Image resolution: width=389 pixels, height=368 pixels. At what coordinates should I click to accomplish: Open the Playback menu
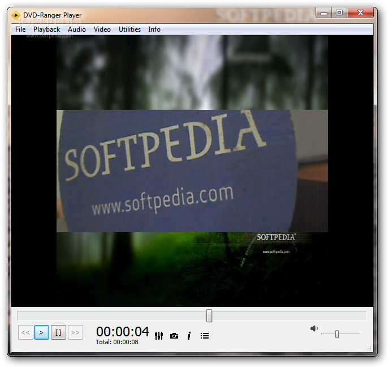(x=46, y=29)
